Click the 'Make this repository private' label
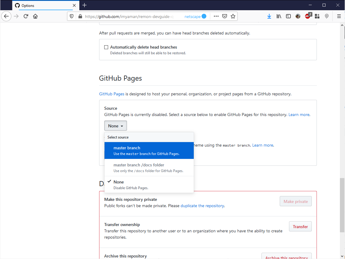The image size is (345, 259). (x=131, y=199)
